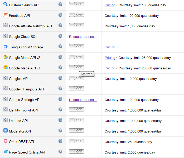The width and height of the screenshot is (184, 158).
Task: Click 'Courtesy limit: 2,500 queries/day' text
Action: tap(130, 152)
